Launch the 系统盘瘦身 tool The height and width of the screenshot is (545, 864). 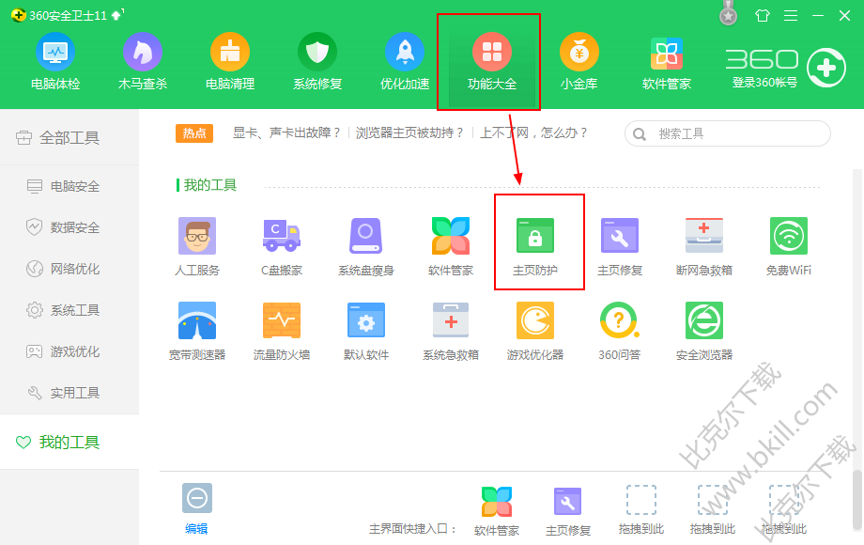(366, 246)
